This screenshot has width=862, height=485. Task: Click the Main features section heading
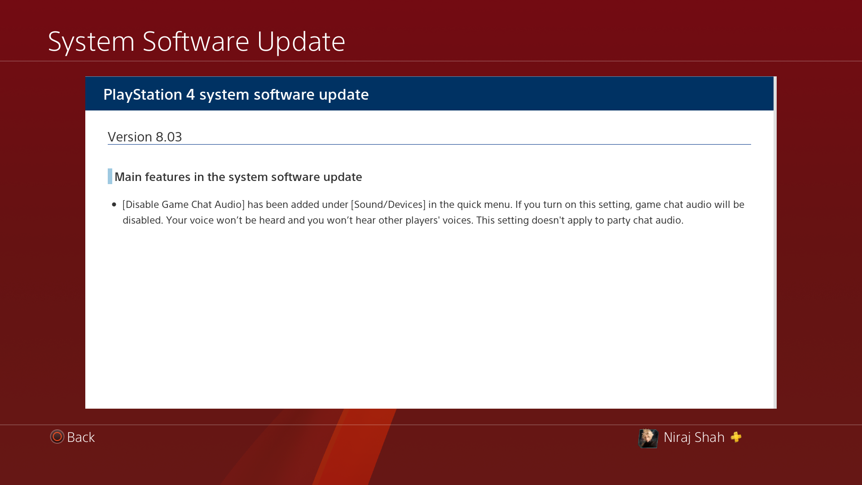(238, 177)
